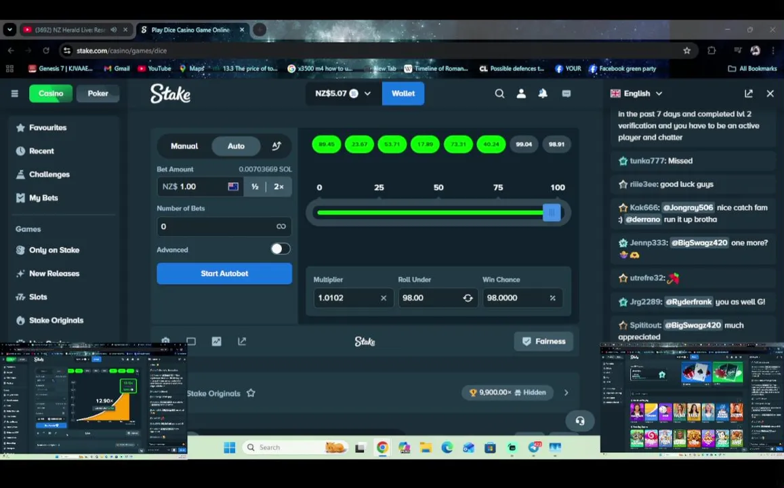Screen dimensions: 784x488
Task: Open the live support headset button
Action: pyautogui.click(x=580, y=421)
